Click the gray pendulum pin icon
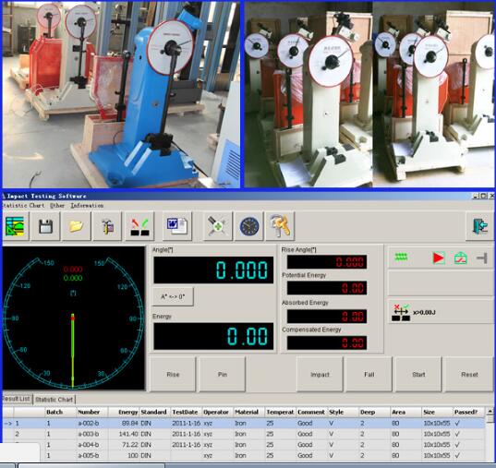The image size is (496, 468). [482, 258]
